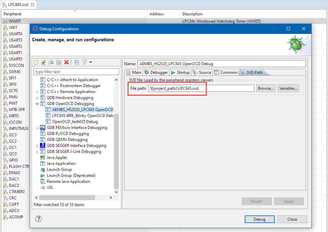Click the Variables... button
The image size is (328, 232).
(x=288, y=88)
